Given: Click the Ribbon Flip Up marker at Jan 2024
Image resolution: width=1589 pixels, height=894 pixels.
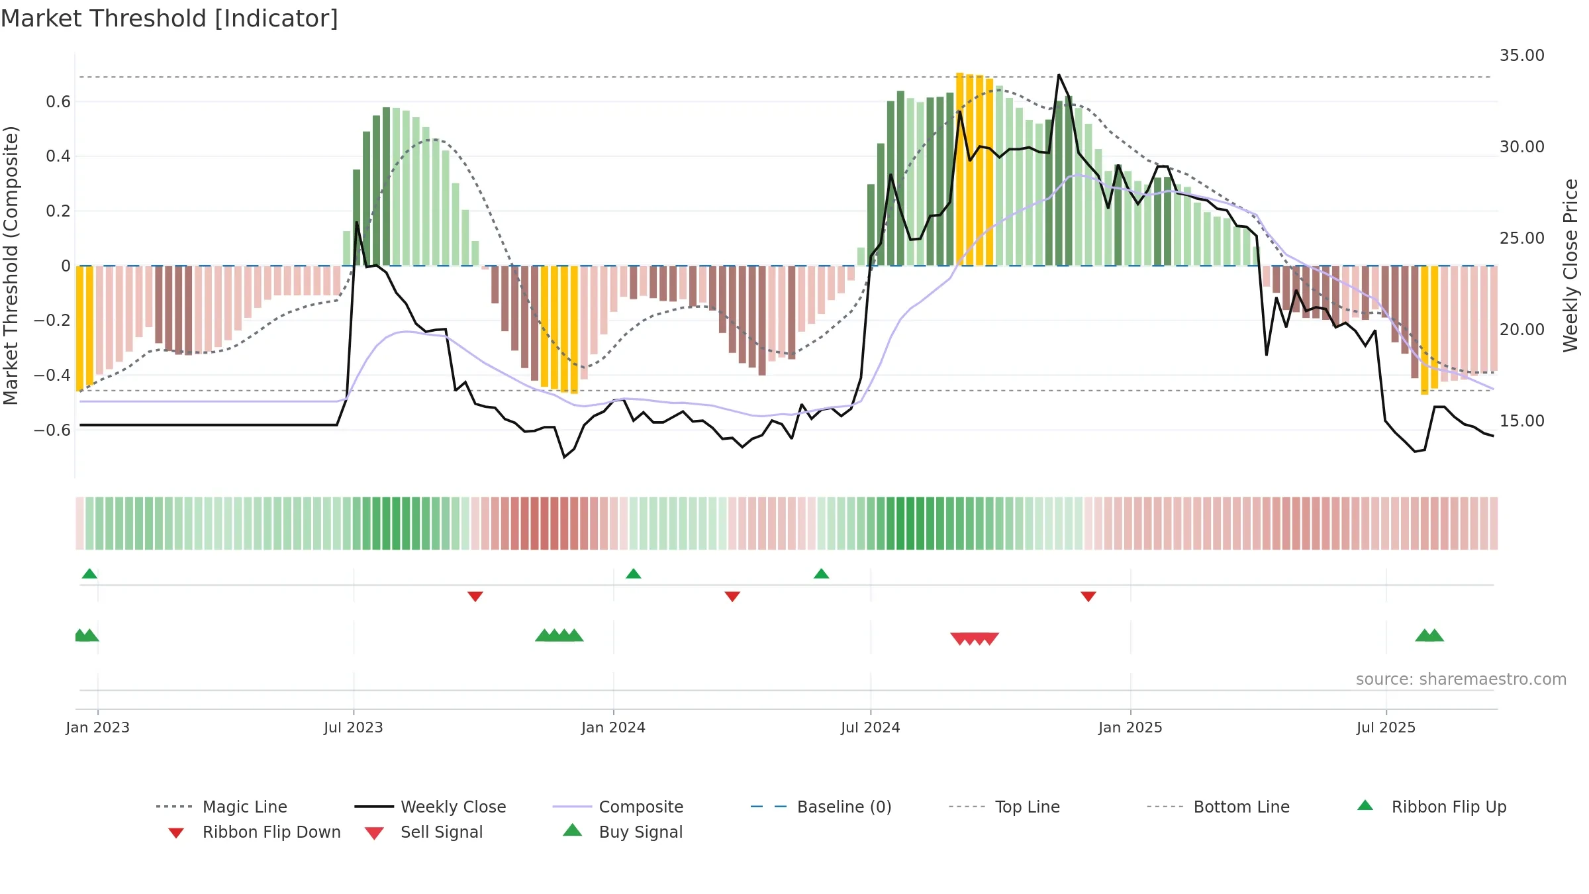Looking at the screenshot, I should [x=633, y=573].
